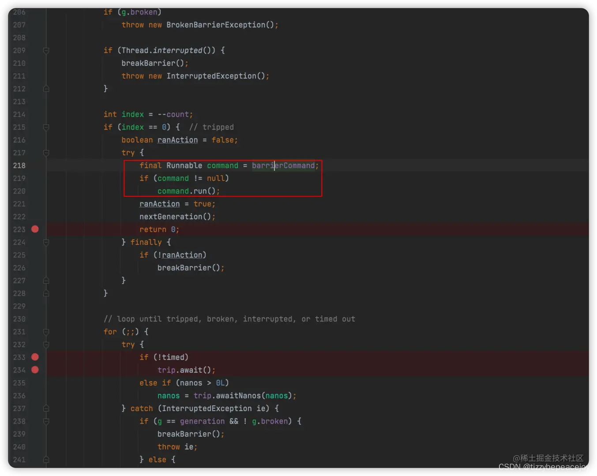Click on breakBarrier() call on line 210

pos(153,63)
